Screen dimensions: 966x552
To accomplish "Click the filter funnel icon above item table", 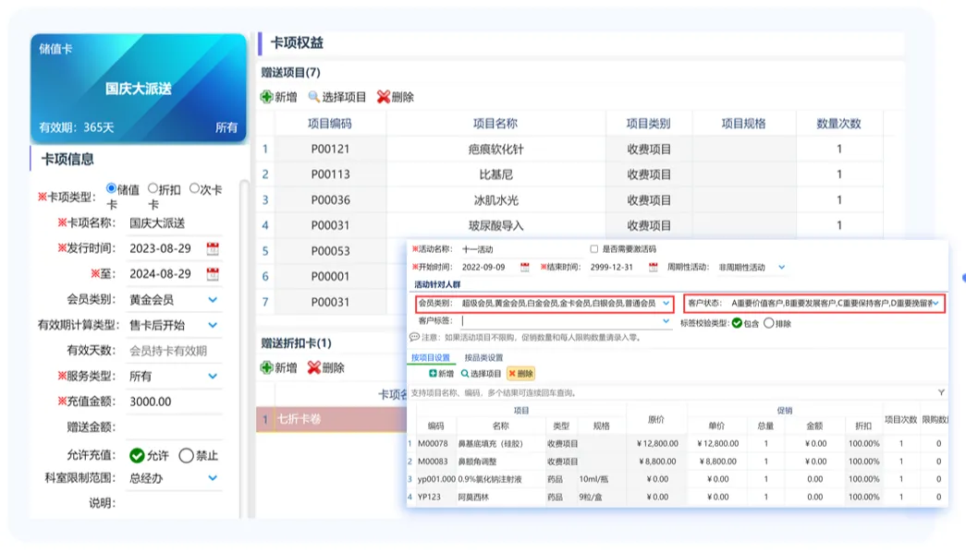I will 941,392.
